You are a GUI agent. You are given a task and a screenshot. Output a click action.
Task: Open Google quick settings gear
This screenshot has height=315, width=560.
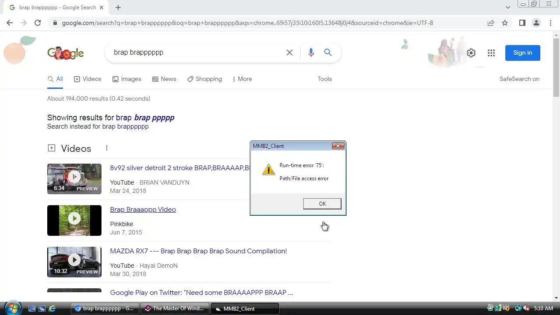471,53
